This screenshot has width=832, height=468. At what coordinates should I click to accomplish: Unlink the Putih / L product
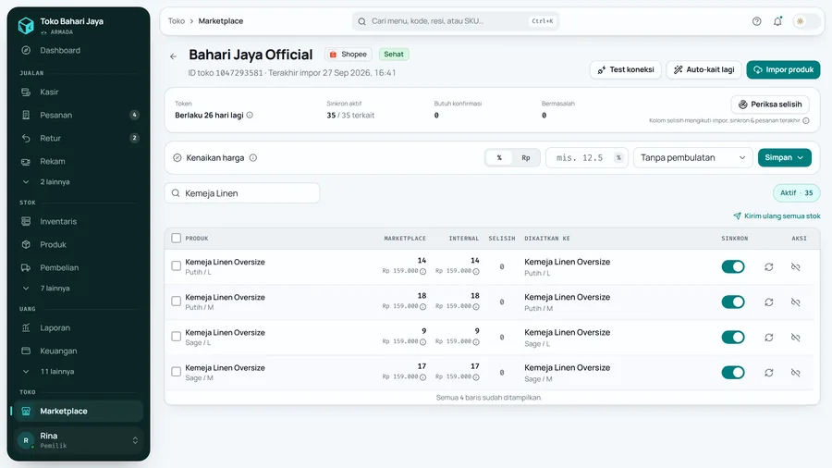(x=795, y=267)
